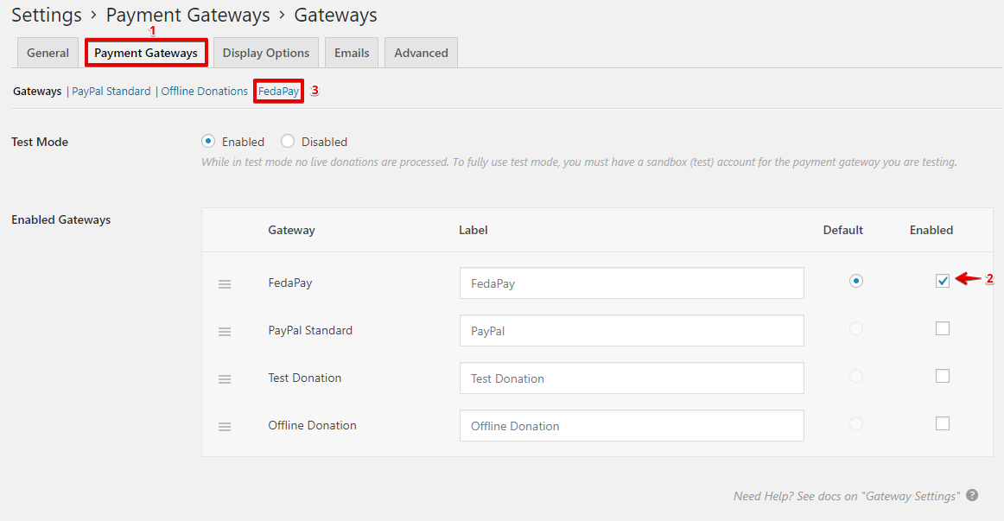Viewport: 1004px width, 521px height.
Task: Enable the Test Donation gateway checkbox
Action: pyautogui.click(x=943, y=376)
